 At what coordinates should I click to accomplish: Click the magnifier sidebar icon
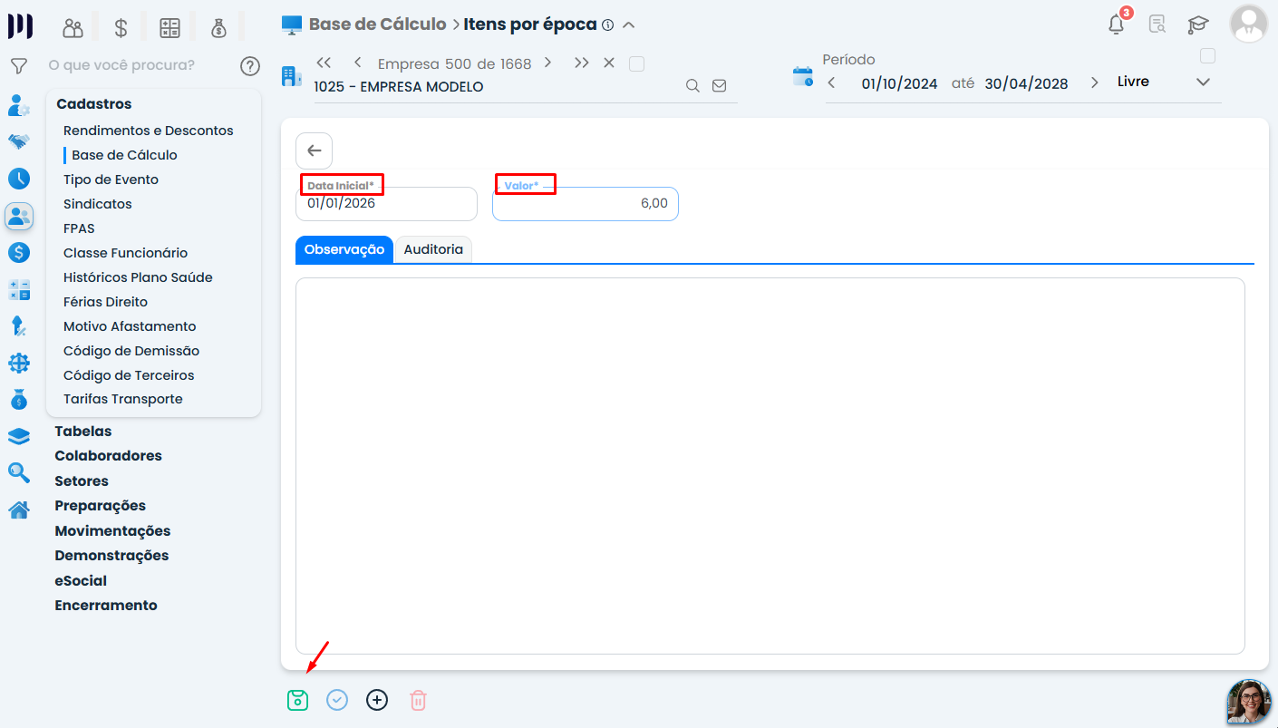point(19,472)
